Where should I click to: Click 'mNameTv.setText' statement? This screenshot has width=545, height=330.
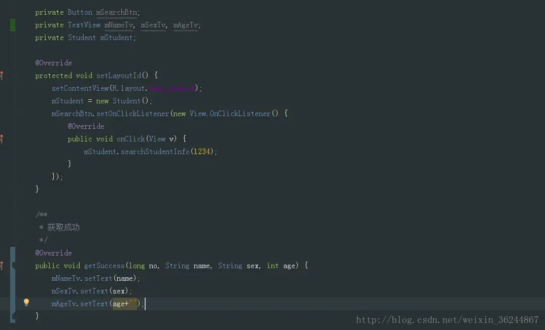point(95,278)
